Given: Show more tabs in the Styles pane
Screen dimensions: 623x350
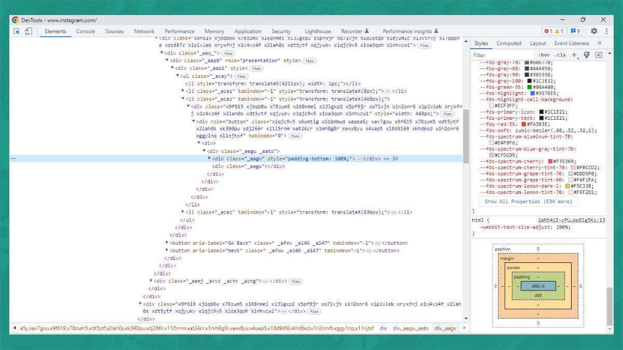Looking at the screenshot, I should click(x=599, y=44).
